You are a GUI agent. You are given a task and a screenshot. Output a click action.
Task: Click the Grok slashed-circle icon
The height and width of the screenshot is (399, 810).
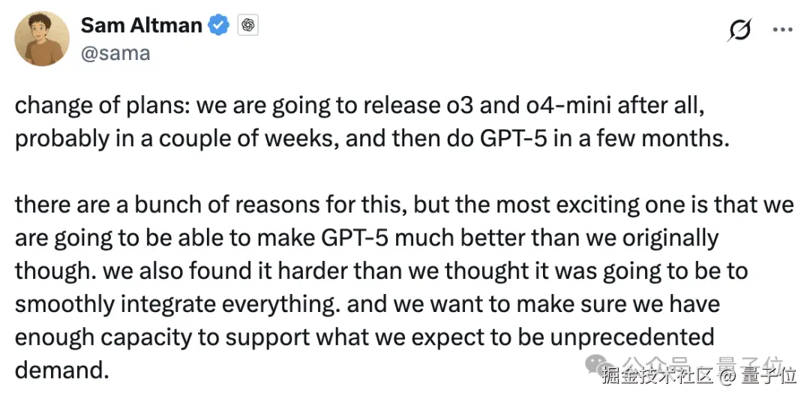[740, 29]
